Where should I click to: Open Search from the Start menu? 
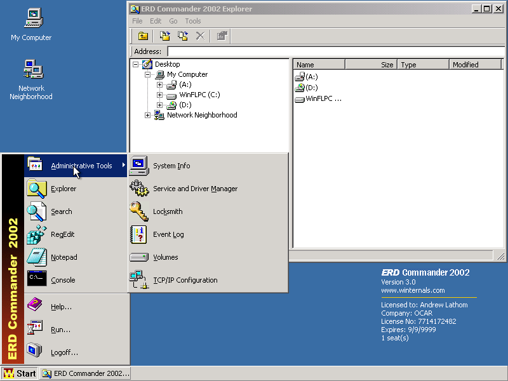[x=76, y=211]
